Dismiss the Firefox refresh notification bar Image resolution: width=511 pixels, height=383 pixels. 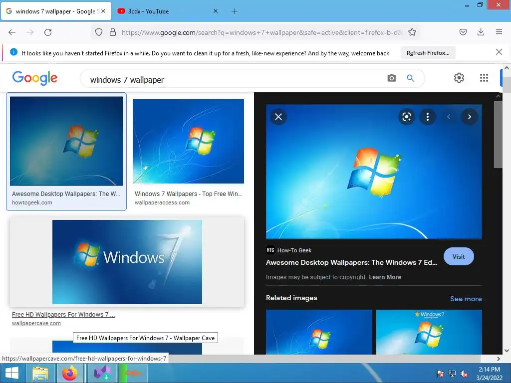(x=499, y=52)
